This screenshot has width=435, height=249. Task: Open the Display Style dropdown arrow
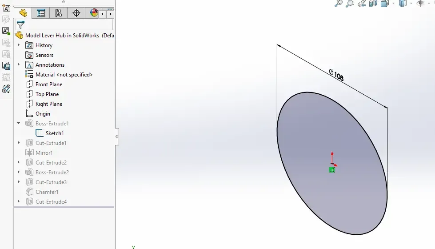point(411,3)
